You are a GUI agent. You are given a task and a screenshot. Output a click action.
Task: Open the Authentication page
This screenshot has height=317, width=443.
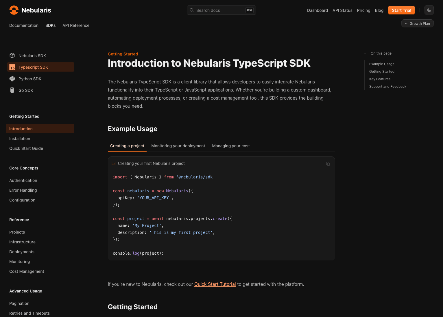tap(23, 180)
